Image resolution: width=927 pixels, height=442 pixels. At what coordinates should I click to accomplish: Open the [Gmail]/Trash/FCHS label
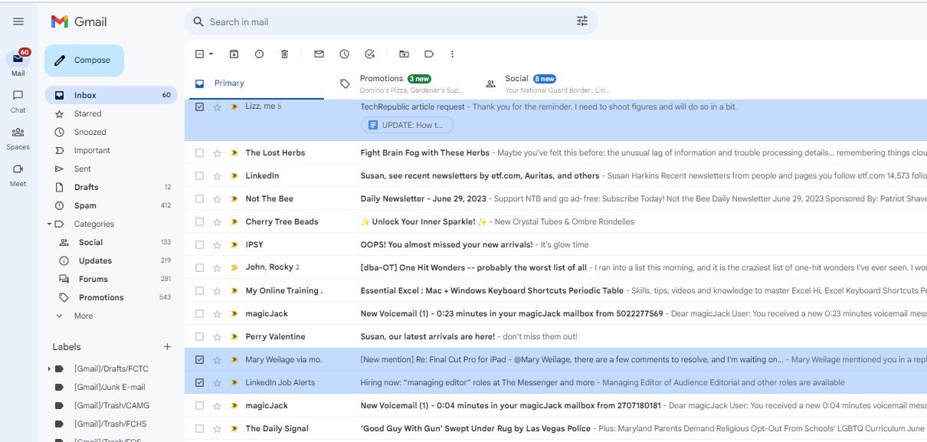point(111,424)
